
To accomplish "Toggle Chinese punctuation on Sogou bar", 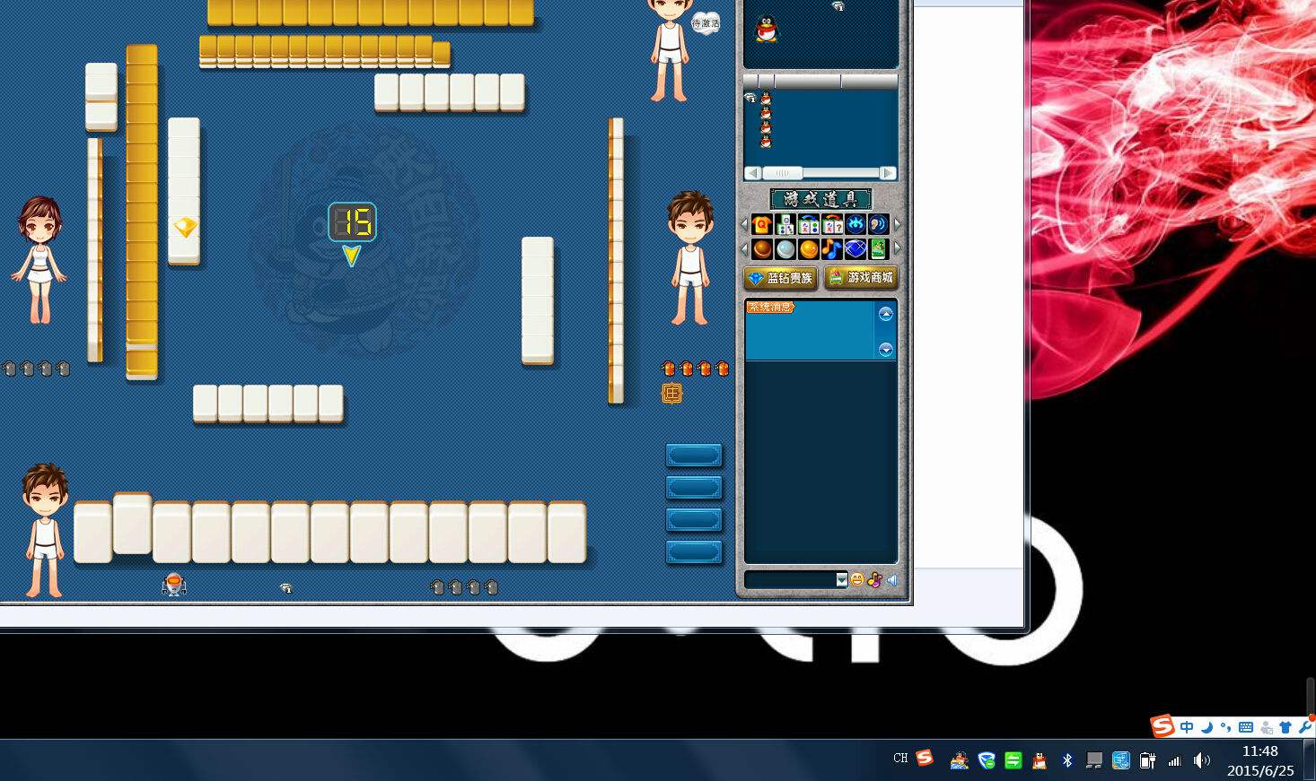I will click(x=1225, y=727).
